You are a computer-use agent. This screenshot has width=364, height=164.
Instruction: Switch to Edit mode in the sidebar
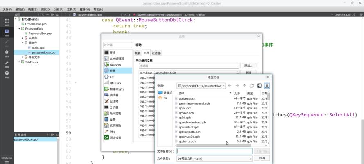[x=7, y=32]
